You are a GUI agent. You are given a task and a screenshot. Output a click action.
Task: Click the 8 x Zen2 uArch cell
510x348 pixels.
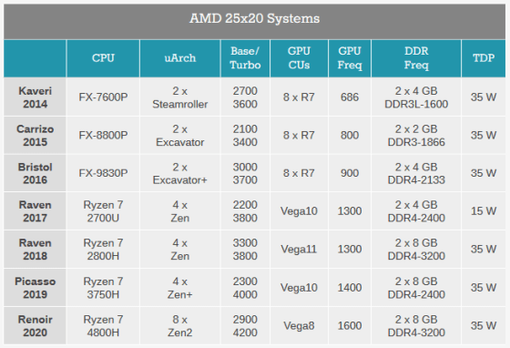pyautogui.click(x=180, y=326)
